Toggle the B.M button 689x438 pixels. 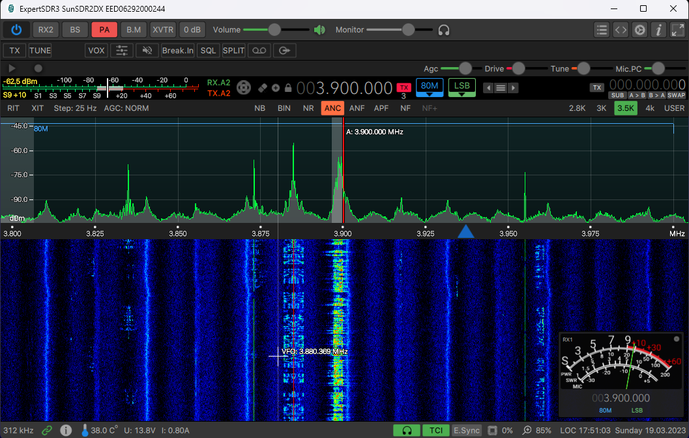pyautogui.click(x=134, y=30)
